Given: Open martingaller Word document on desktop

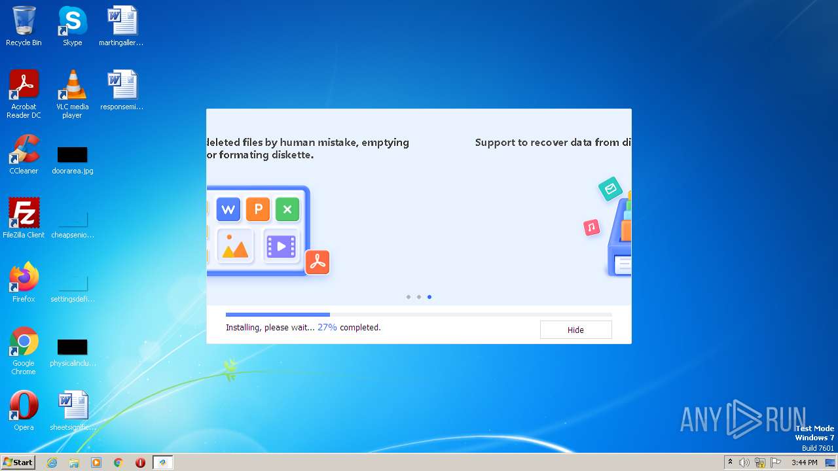Looking at the screenshot, I should click(122, 26).
